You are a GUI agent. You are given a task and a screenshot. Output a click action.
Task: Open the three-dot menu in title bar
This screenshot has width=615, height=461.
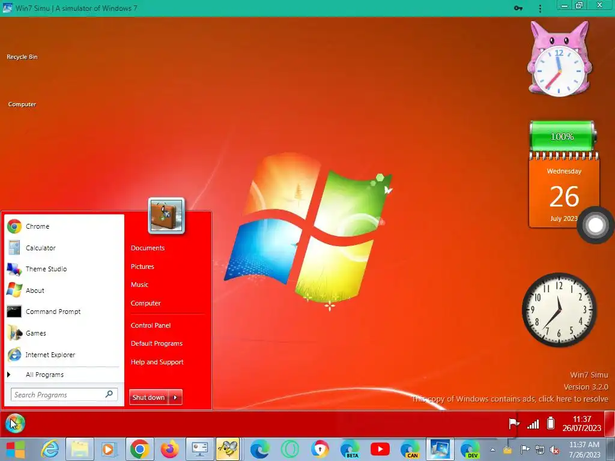click(x=540, y=8)
